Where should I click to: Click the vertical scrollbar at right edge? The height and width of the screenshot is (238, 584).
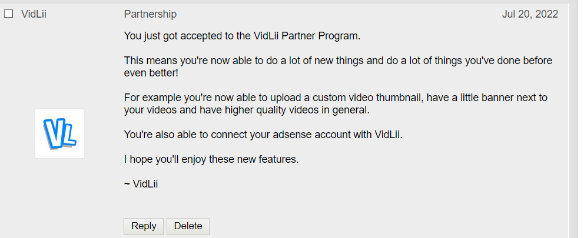pyautogui.click(x=573, y=118)
